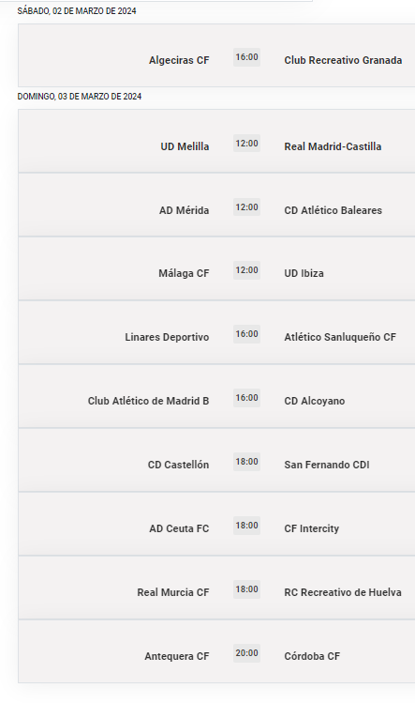415x703 pixels.
Task: Open the Algeciras CF team link
Action: (179, 60)
